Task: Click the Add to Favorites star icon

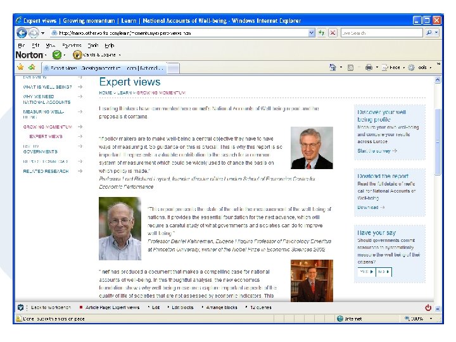Action: 32,67
